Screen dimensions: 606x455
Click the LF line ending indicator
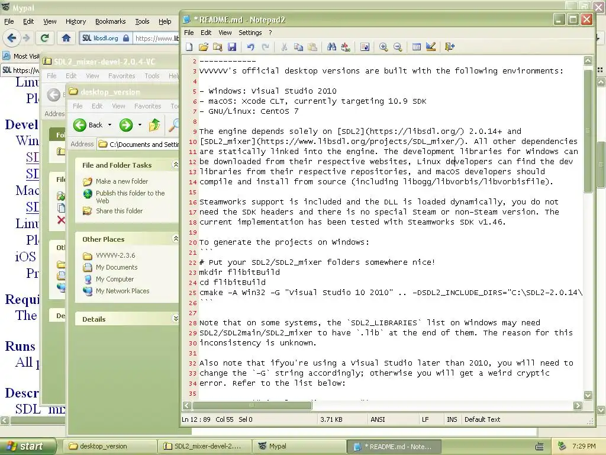[x=425, y=419]
